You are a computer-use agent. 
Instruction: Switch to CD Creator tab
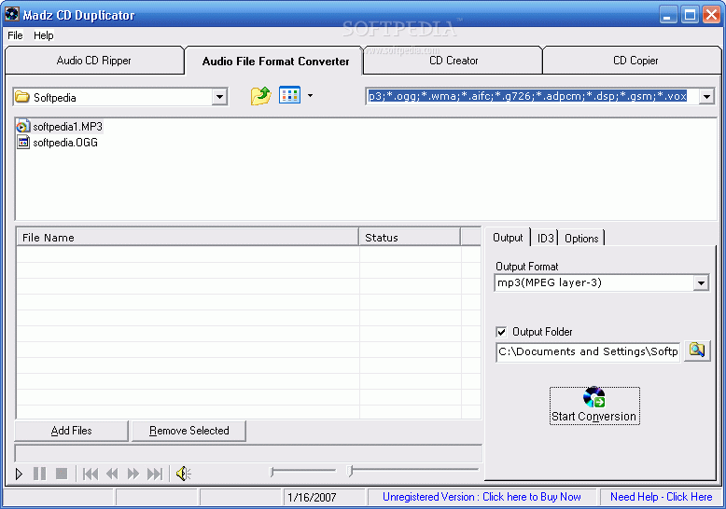point(454,61)
